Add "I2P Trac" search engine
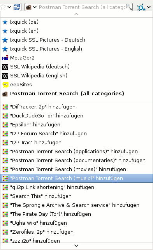Image resolution: width=153 pixels, height=250 pixels. coord(76,142)
